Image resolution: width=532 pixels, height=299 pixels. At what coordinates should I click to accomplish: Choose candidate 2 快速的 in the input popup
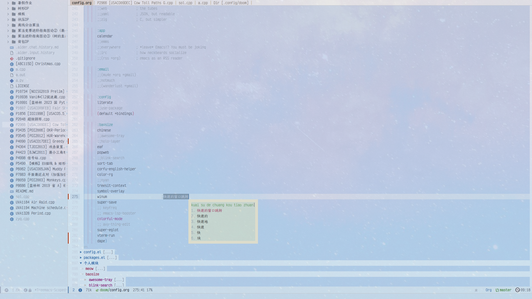click(202, 216)
